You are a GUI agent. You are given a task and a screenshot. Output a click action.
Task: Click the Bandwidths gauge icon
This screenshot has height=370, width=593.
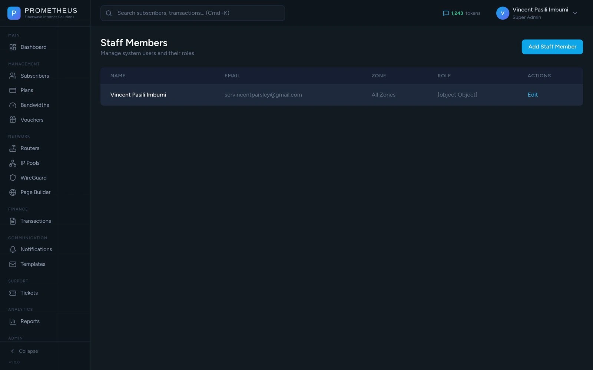point(13,105)
